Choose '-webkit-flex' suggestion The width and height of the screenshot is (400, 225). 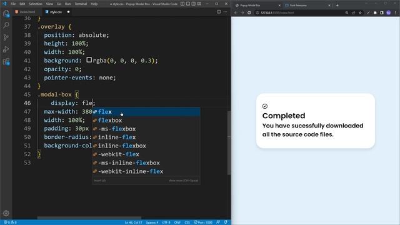point(146,154)
